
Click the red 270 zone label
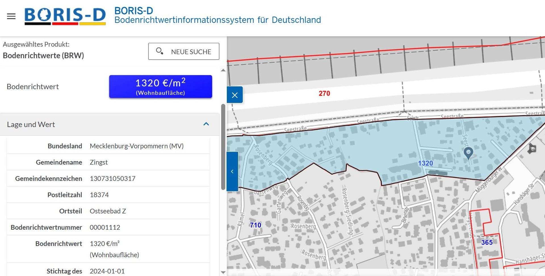click(x=324, y=93)
